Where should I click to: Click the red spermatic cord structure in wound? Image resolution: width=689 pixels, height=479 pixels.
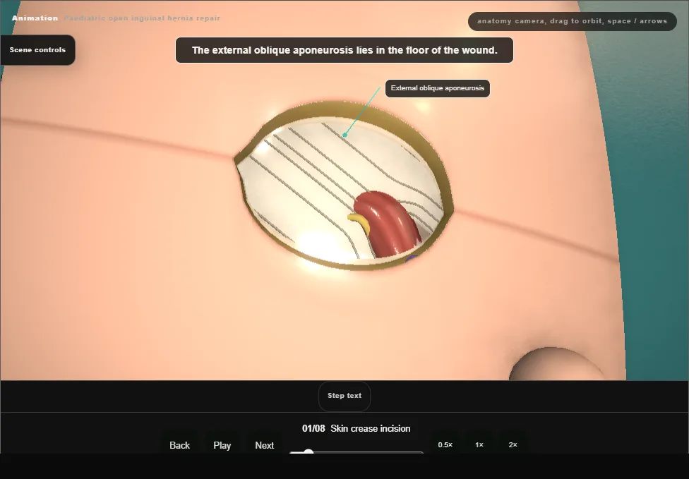click(x=389, y=224)
